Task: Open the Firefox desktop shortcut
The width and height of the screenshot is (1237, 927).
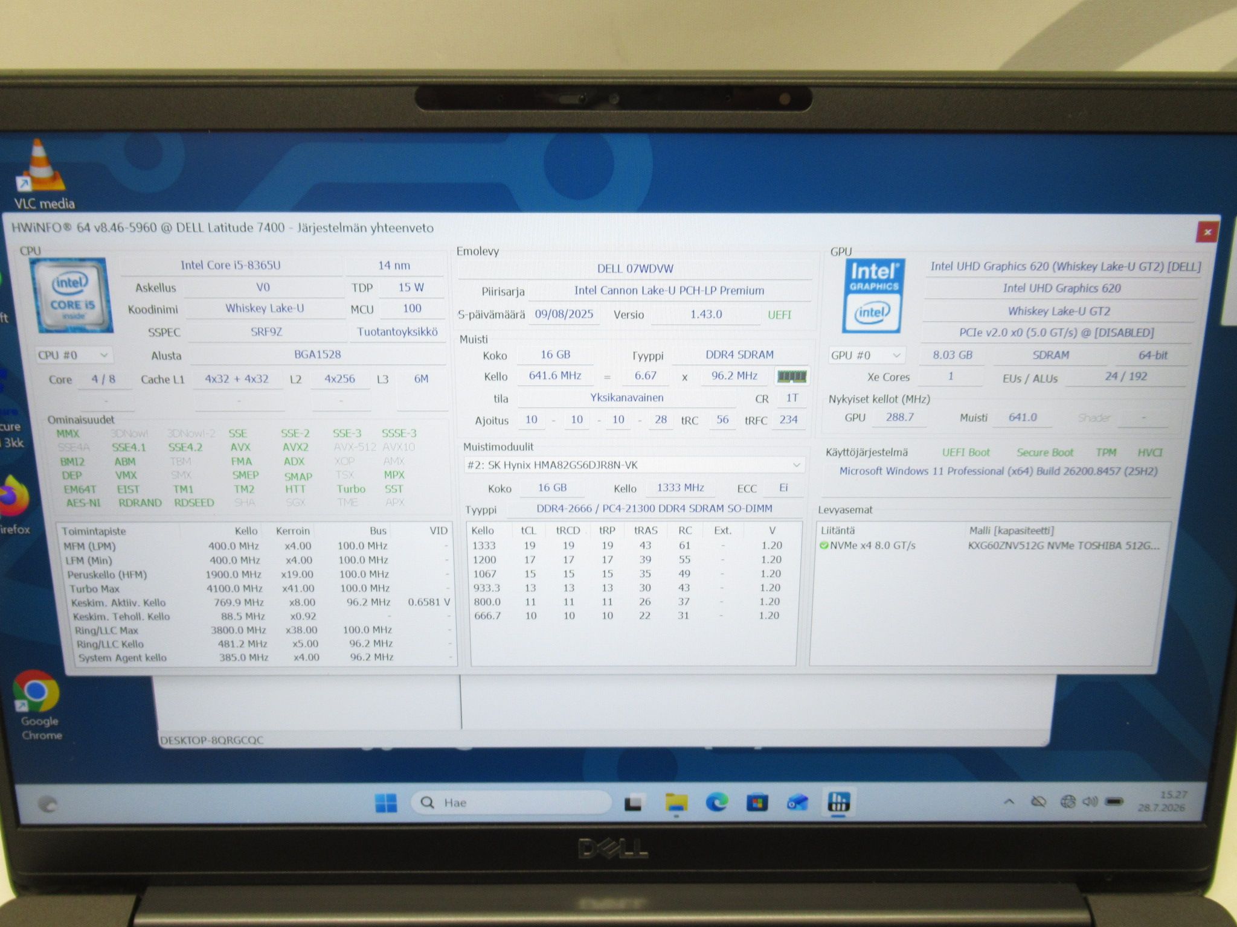Action: pos(13,506)
